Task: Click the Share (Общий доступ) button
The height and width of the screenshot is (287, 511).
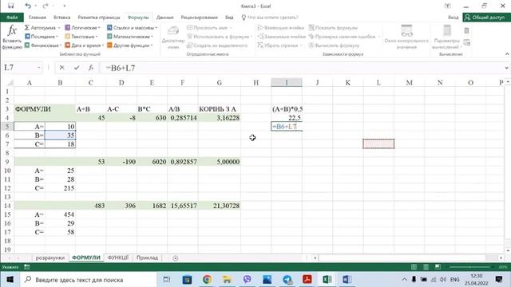Action: click(485, 18)
